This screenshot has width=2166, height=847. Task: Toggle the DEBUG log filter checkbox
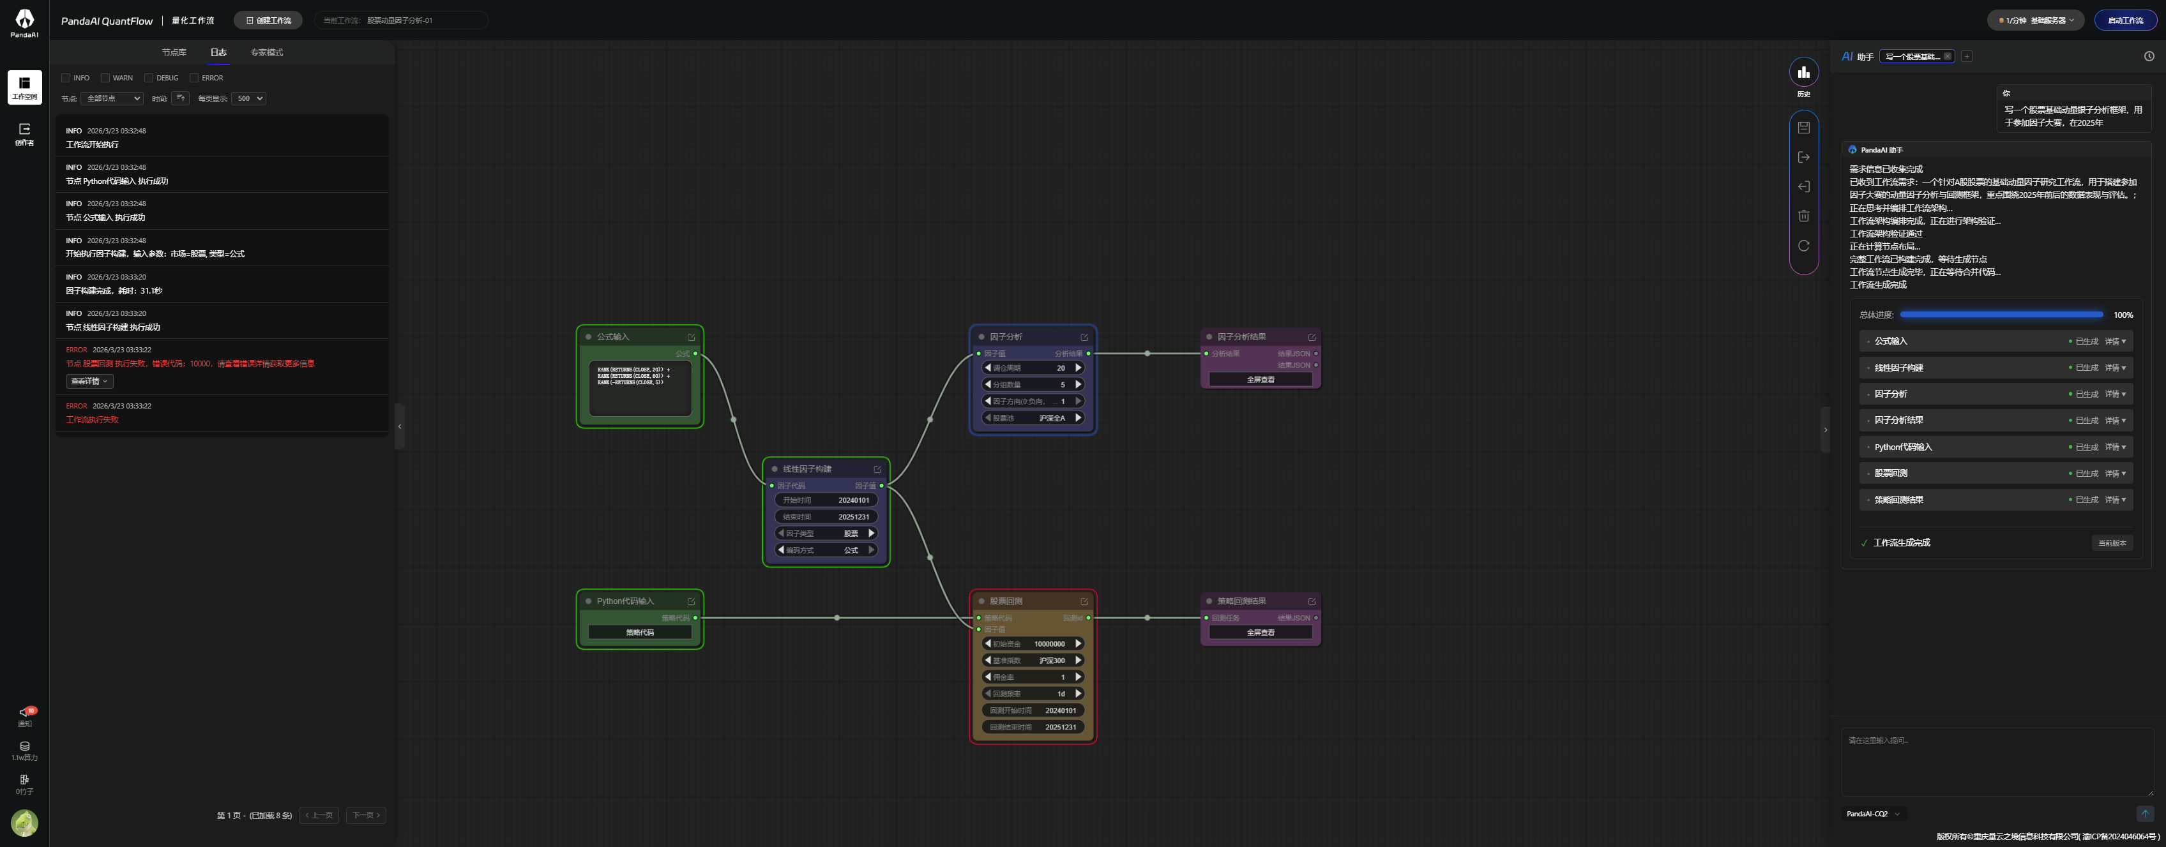[x=149, y=78]
